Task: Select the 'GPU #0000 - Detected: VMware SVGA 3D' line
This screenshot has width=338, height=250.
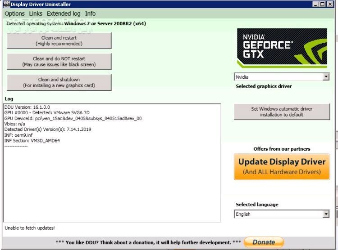Action: pyautogui.click(x=47, y=112)
